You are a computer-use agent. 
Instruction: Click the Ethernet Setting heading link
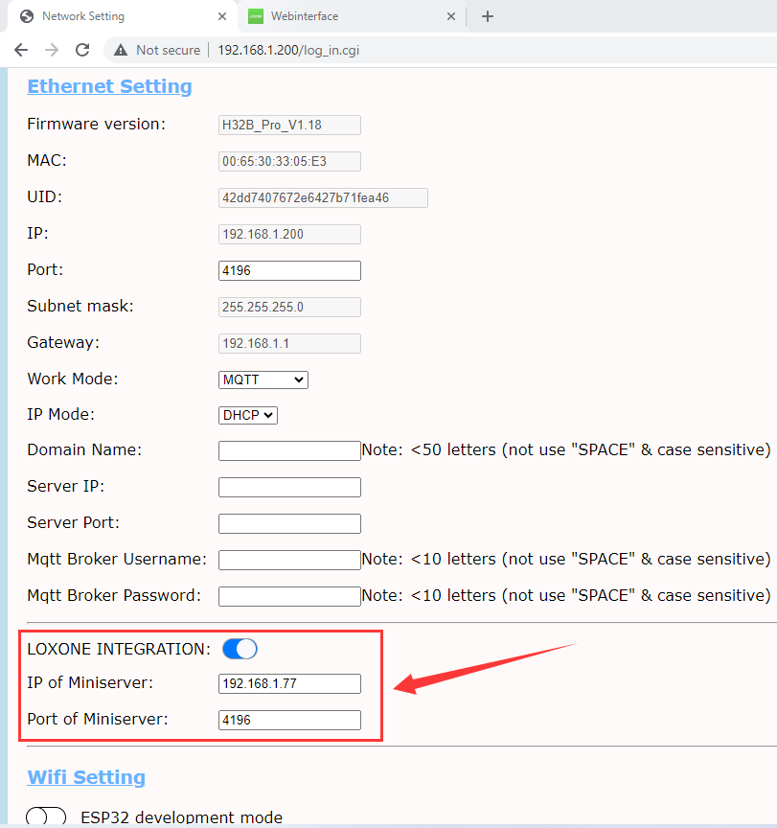click(x=109, y=86)
